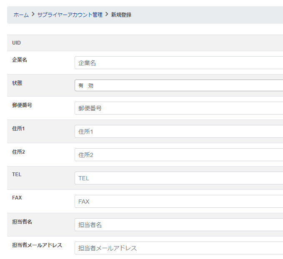Click the 担当者メールアドレス input box

coord(179,248)
